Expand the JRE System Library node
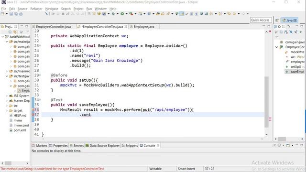The image size is (306, 172). click(x=7, y=96)
